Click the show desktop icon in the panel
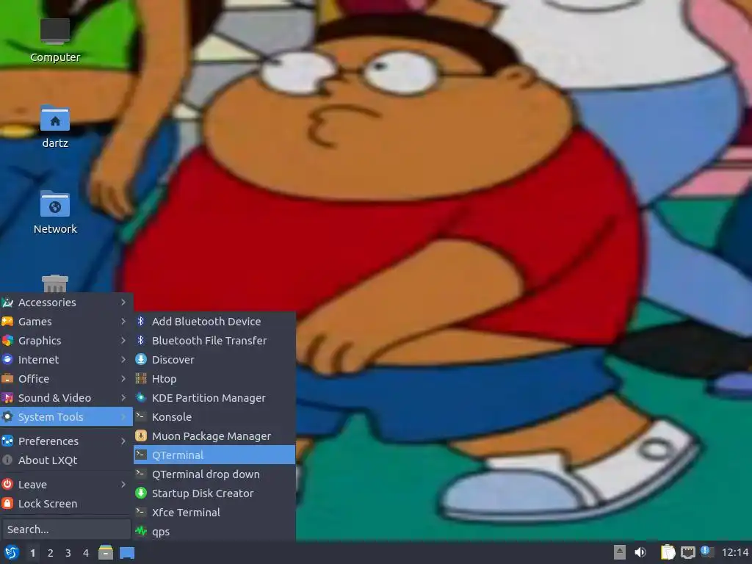752x564 pixels. (127, 553)
